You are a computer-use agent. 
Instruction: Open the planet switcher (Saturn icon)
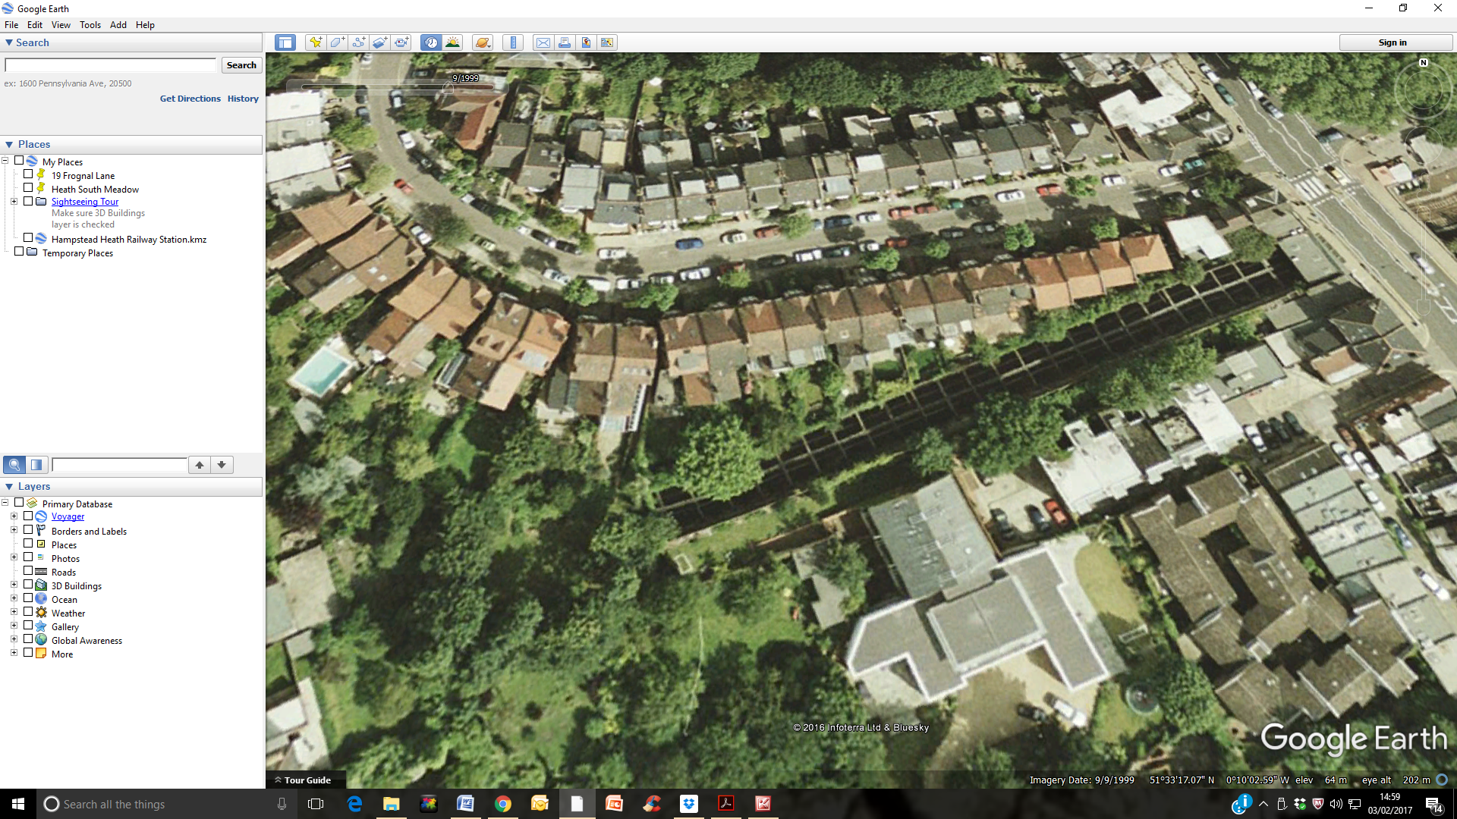[x=483, y=42]
